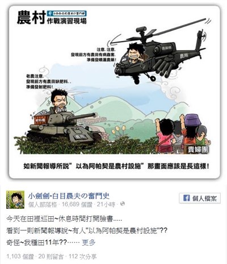Open the 21小時 post timestamp
Viewport: 227px width, 264px height.
106,204
